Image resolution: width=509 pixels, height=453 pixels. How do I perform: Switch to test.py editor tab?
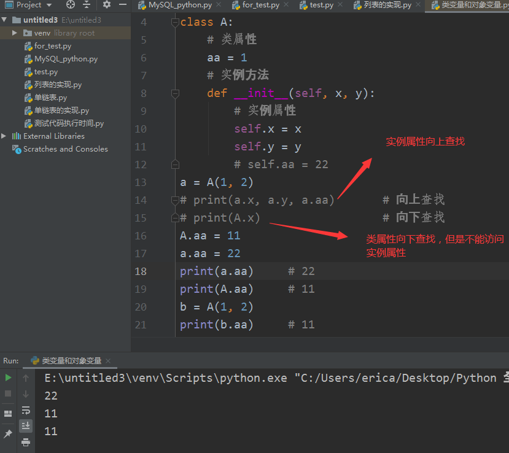click(321, 5)
